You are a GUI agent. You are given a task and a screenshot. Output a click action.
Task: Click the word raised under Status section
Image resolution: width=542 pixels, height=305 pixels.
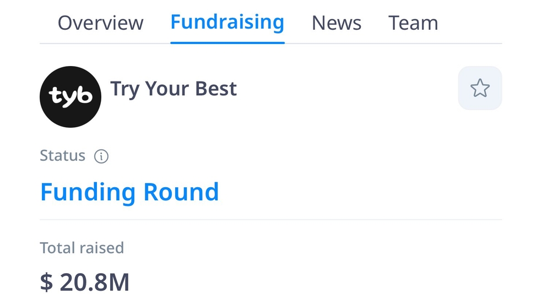(x=101, y=248)
